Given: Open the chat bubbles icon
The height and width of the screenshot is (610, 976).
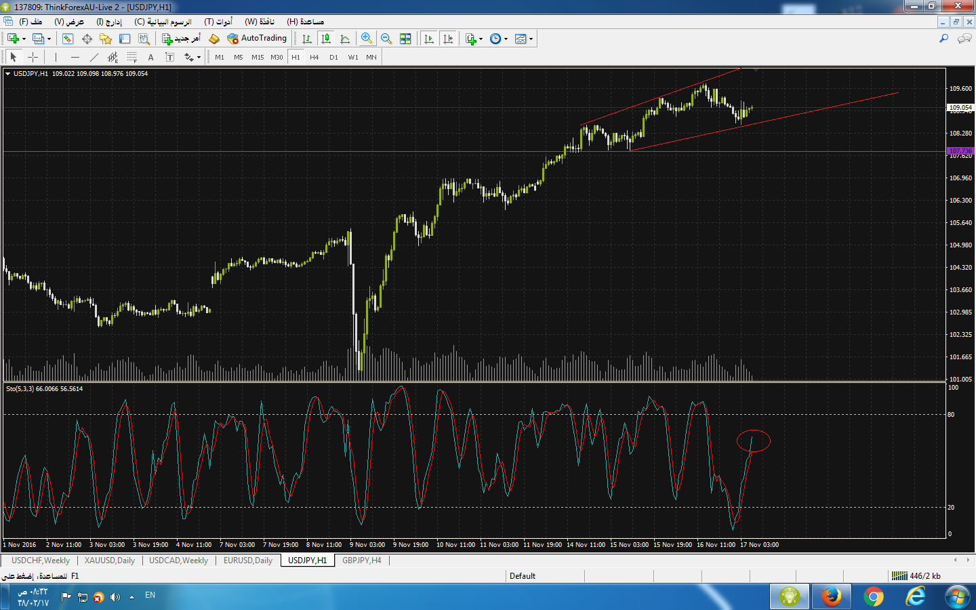Looking at the screenshot, I should pos(964,39).
